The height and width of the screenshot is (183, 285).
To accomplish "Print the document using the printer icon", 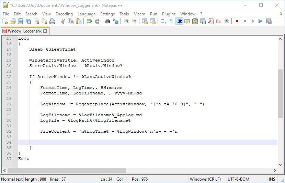I will [x=52, y=21].
